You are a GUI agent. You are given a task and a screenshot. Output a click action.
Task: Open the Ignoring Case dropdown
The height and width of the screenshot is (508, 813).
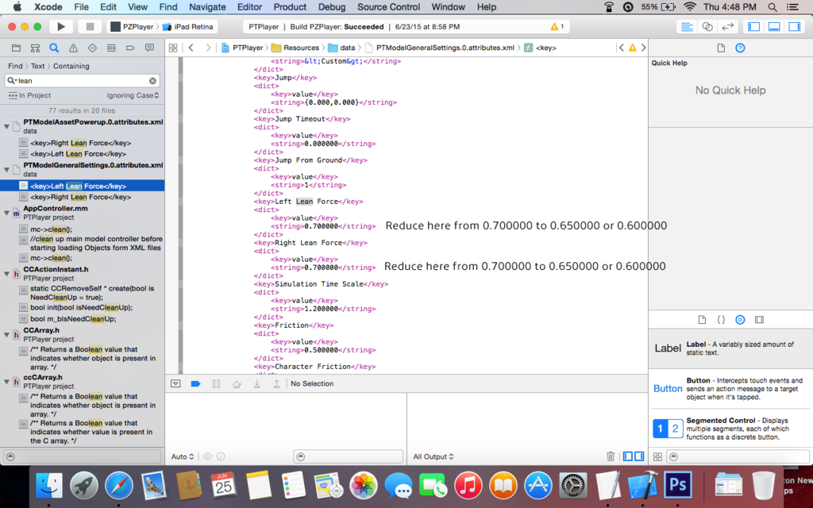pyautogui.click(x=133, y=95)
